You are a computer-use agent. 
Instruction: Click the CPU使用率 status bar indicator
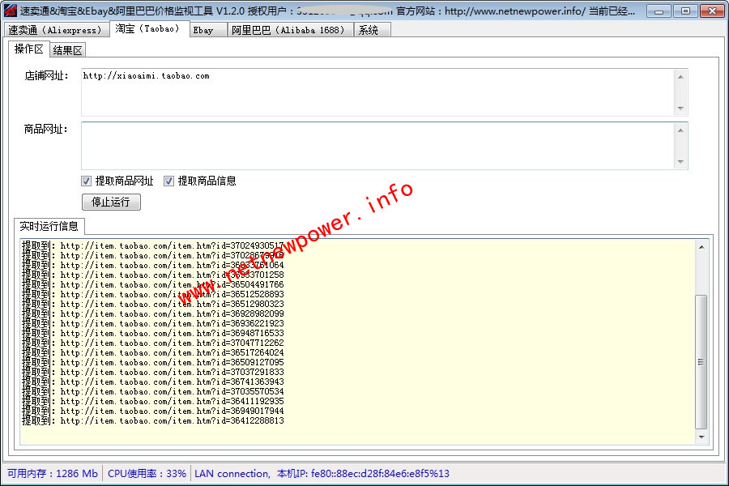click(x=147, y=474)
